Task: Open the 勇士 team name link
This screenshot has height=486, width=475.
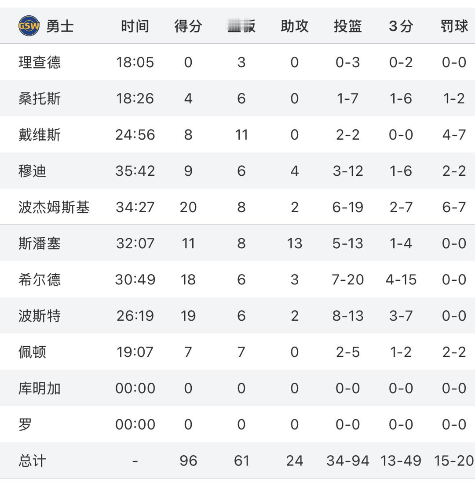Action: pos(60,26)
